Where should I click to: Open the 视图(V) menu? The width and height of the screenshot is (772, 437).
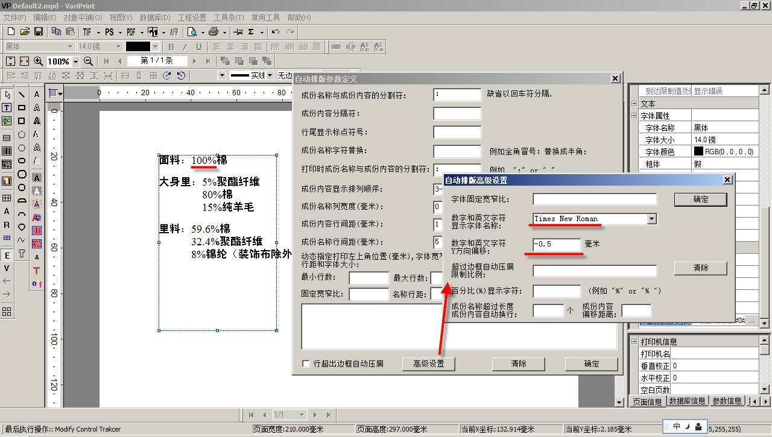tap(121, 17)
